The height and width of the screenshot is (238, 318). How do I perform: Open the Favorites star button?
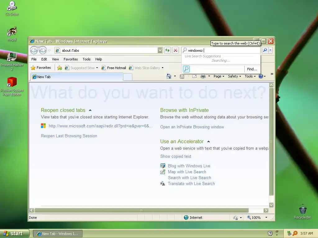click(x=41, y=68)
